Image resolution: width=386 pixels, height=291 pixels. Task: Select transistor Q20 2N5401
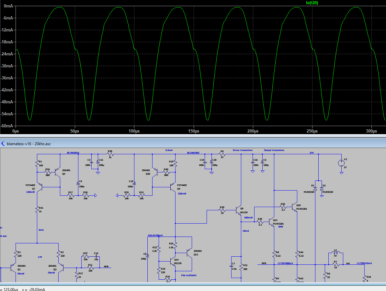(x=155, y=172)
